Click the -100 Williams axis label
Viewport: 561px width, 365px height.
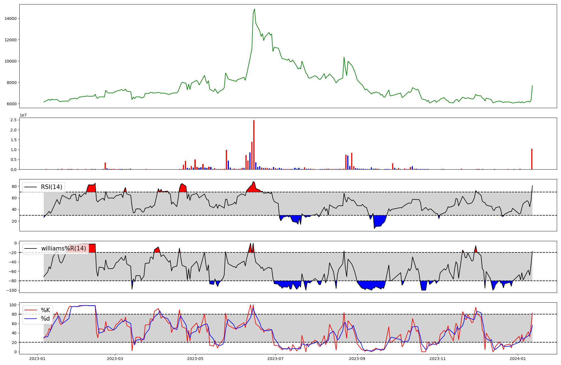click(x=11, y=290)
